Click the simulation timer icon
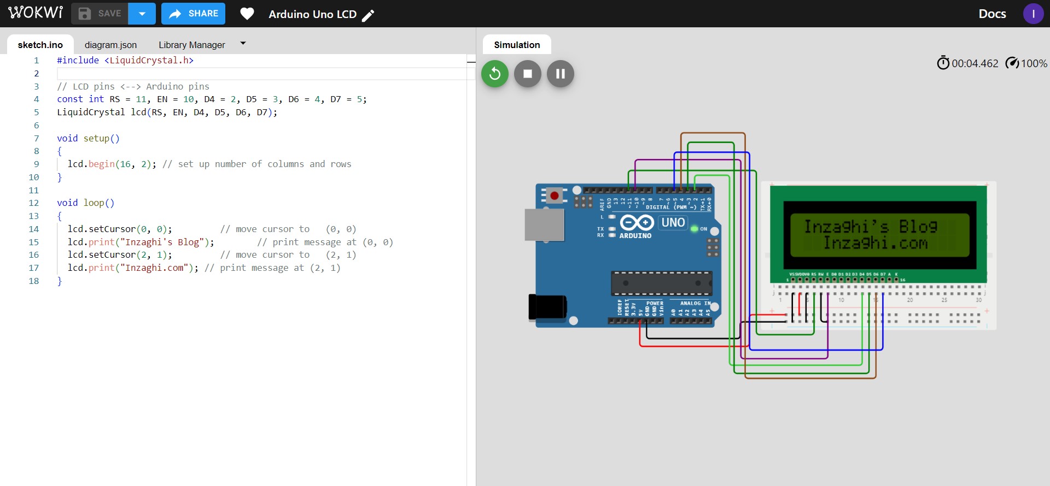The image size is (1050, 486). [943, 63]
